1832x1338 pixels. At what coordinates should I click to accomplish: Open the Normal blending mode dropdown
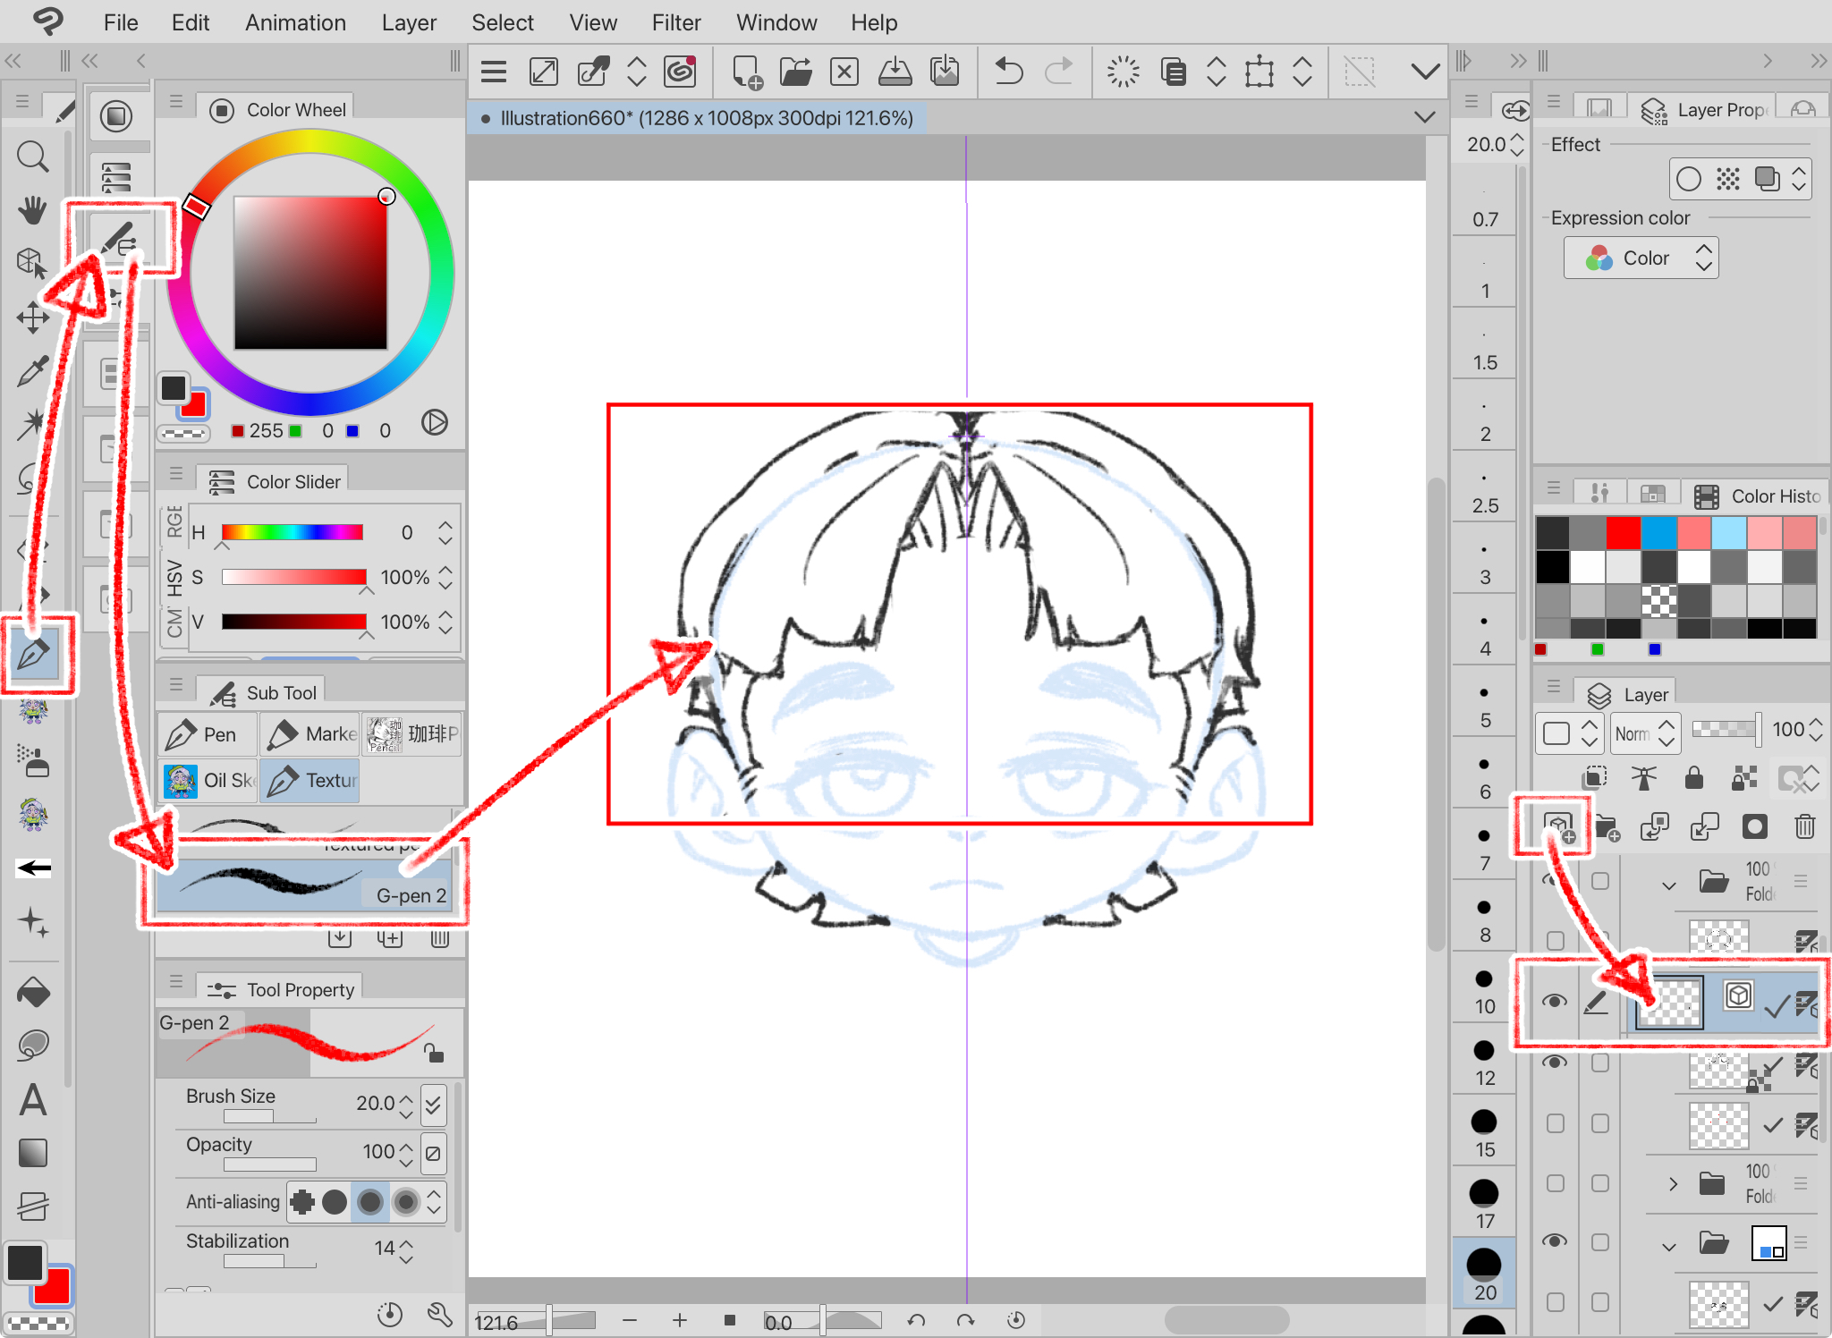(1644, 733)
